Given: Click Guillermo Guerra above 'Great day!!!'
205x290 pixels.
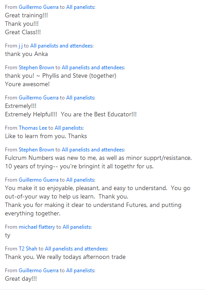Looking at the screenshot, I should (x=39, y=270).
